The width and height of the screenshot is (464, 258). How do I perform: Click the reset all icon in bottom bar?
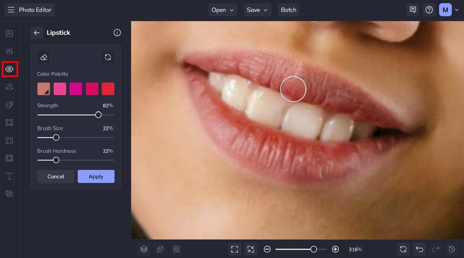click(x=403, y=250)
